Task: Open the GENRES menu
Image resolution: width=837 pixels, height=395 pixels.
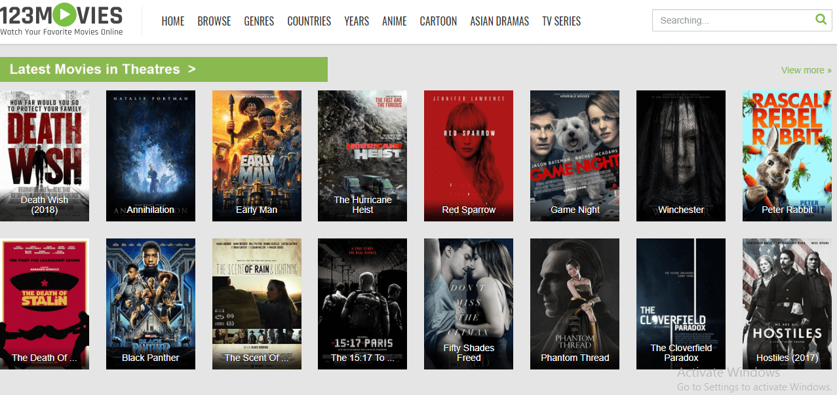Action: pos(259,21)
